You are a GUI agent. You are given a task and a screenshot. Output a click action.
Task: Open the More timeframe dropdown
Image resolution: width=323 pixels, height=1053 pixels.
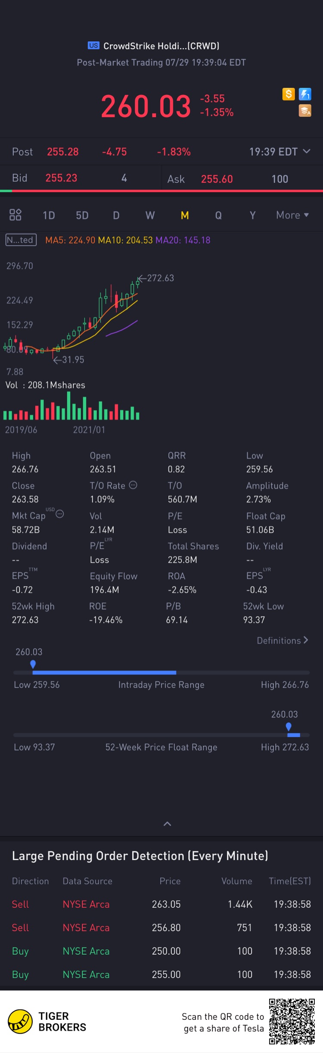pos(292,215)
